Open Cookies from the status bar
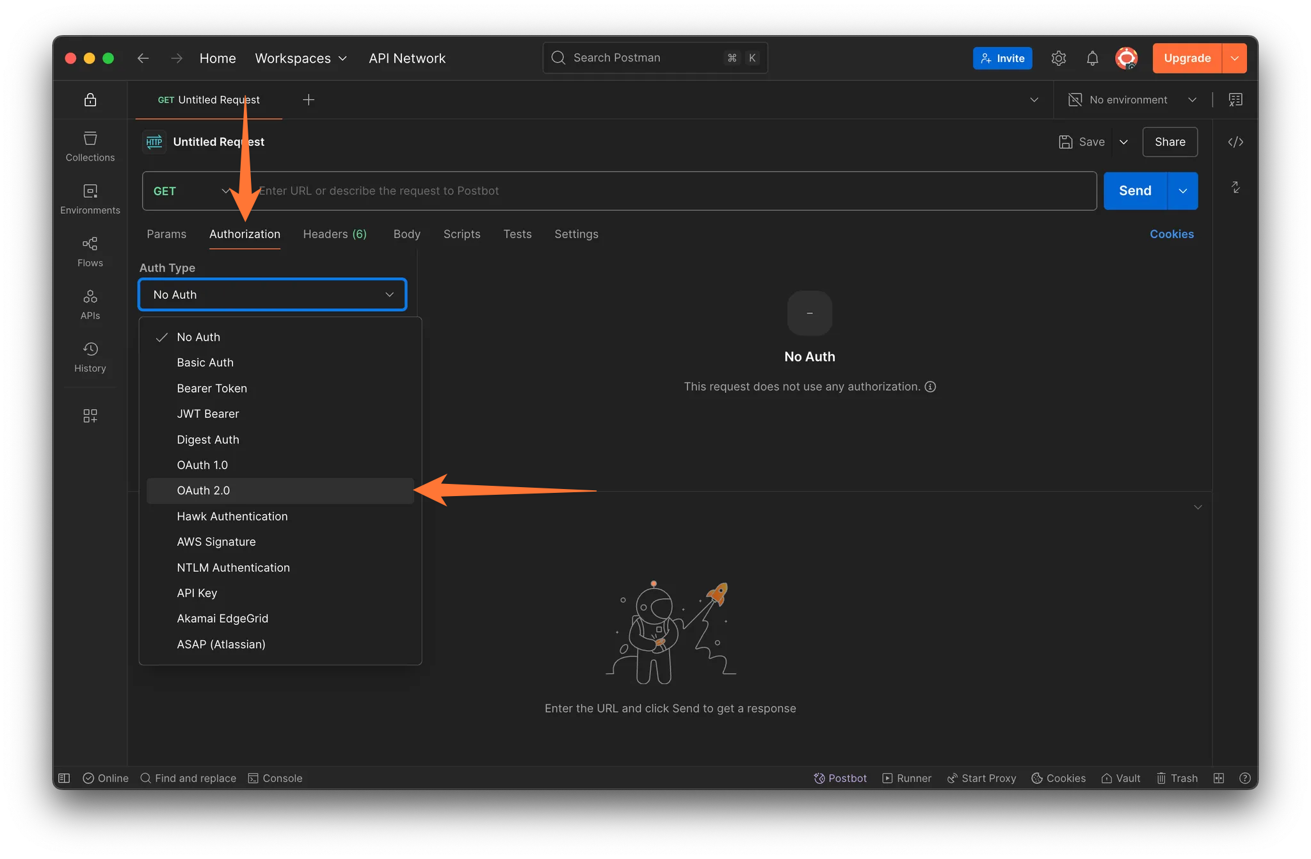Image resolution: width=1311 pixels, height=859 pixels. pos(1058,778)
